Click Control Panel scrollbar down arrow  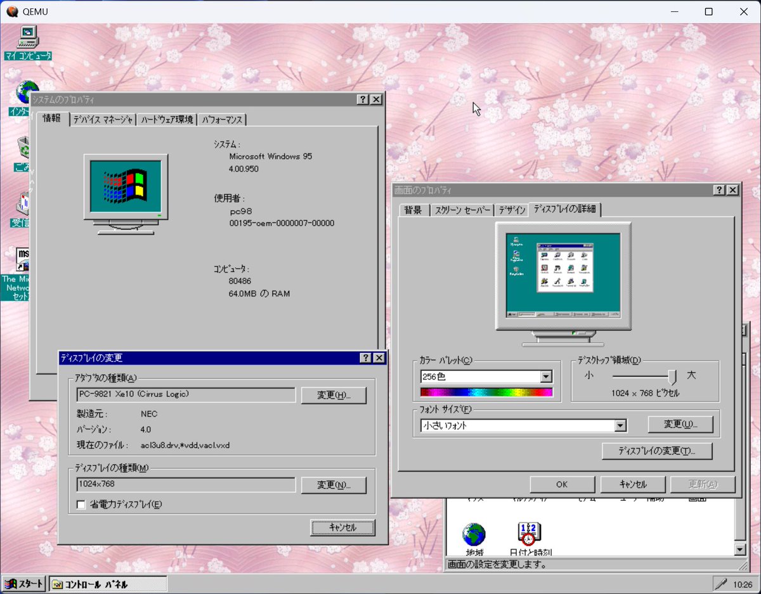(x=740, y=550)
